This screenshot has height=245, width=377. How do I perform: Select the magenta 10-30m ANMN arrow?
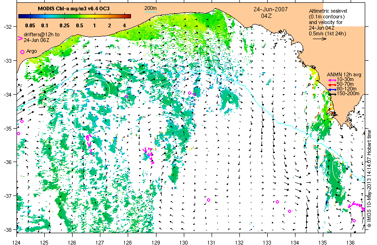coord(333,80)
